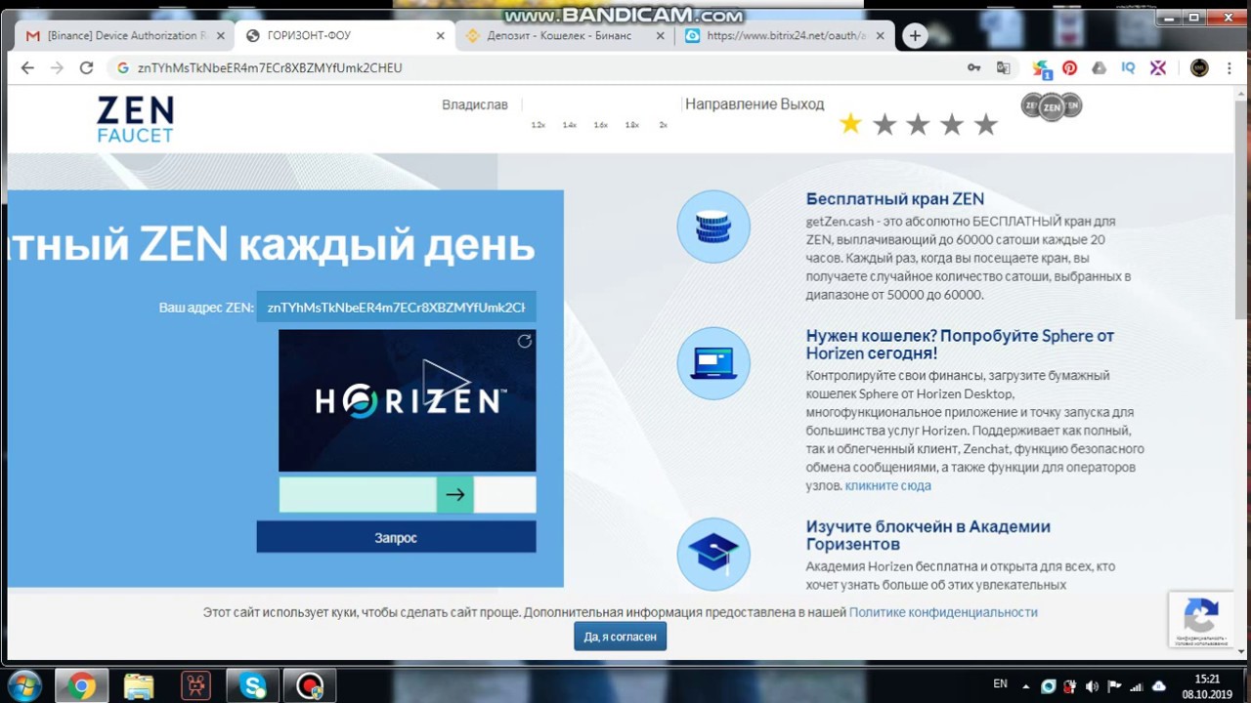
Task: Open the Action Center flag tray icon
Action: click(1113, 686)
